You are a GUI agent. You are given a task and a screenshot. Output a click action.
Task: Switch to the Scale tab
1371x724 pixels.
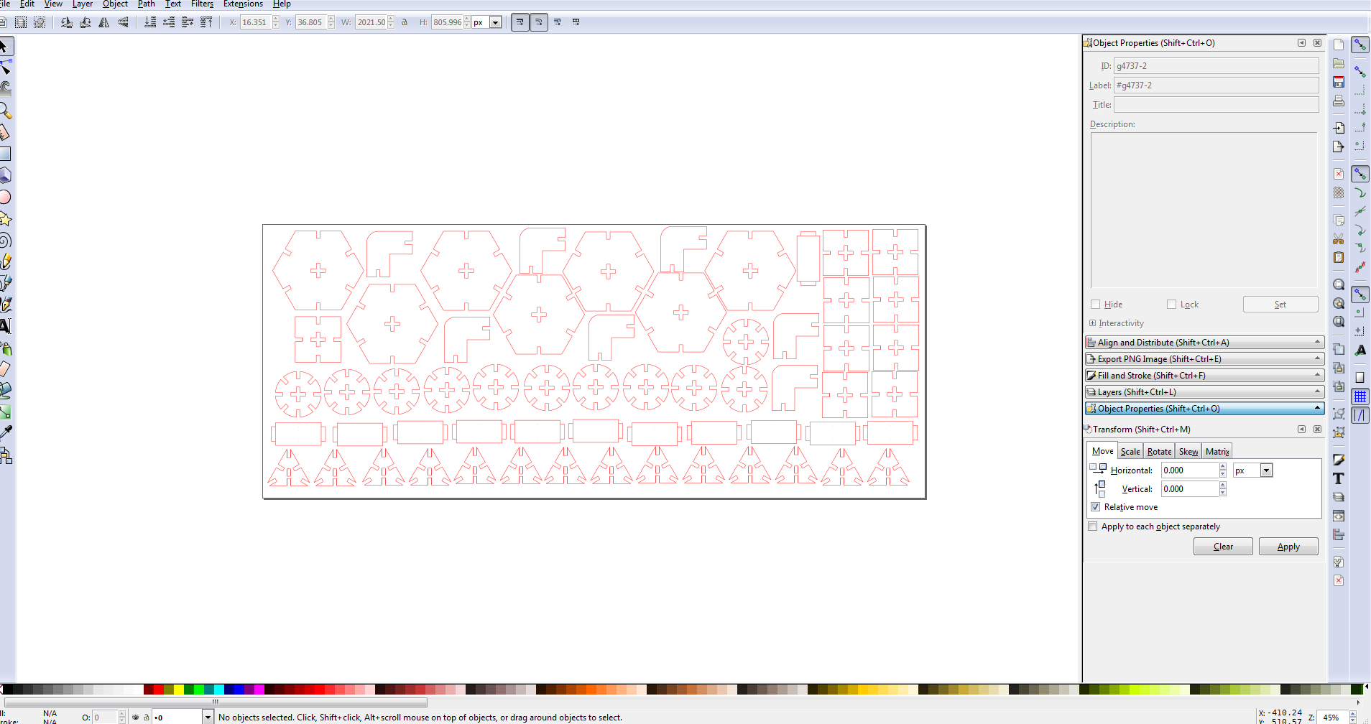(x=1130, y=452)
